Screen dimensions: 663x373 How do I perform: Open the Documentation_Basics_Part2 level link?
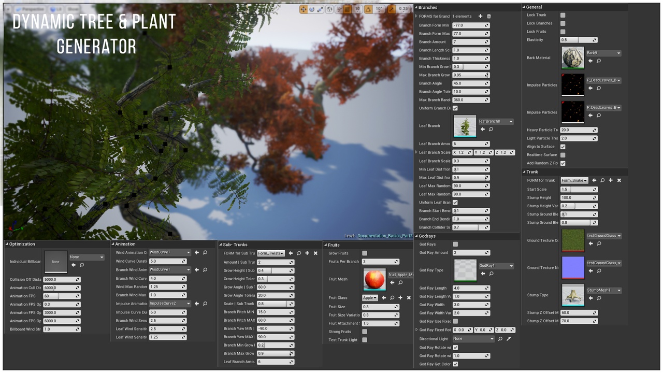tap(384, 236)
